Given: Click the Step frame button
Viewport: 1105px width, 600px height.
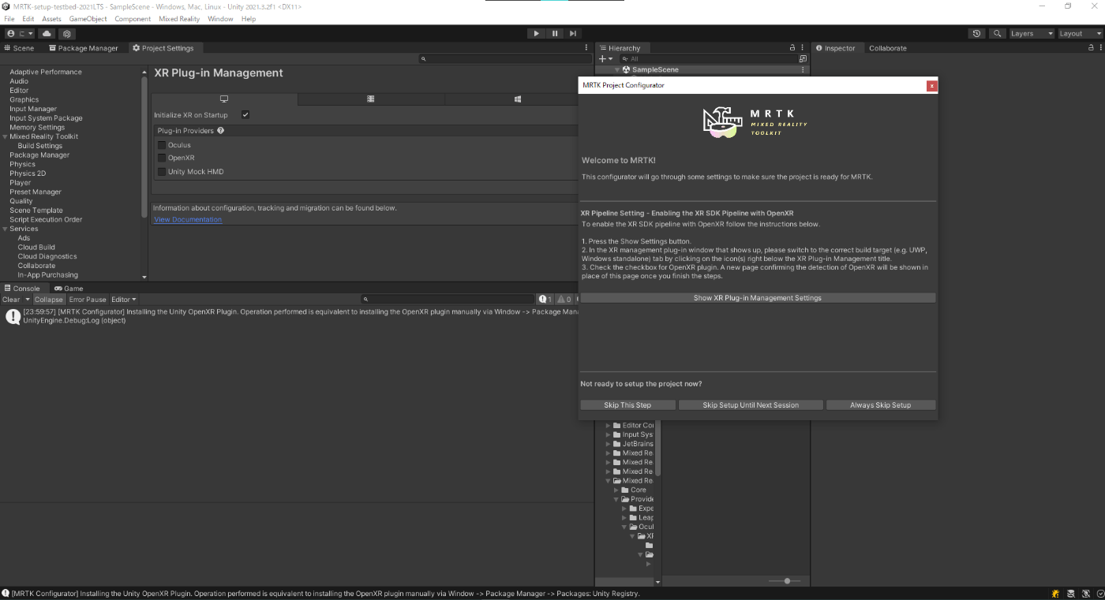Looking at the screenshot, I should [x=573, y=33].
